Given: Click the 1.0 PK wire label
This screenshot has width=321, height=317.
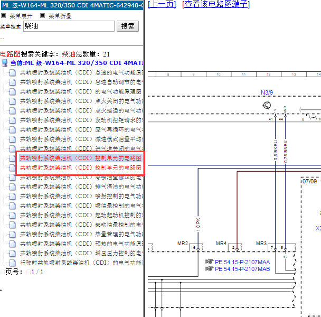Looking at the screenshot, I should (198, 225).
